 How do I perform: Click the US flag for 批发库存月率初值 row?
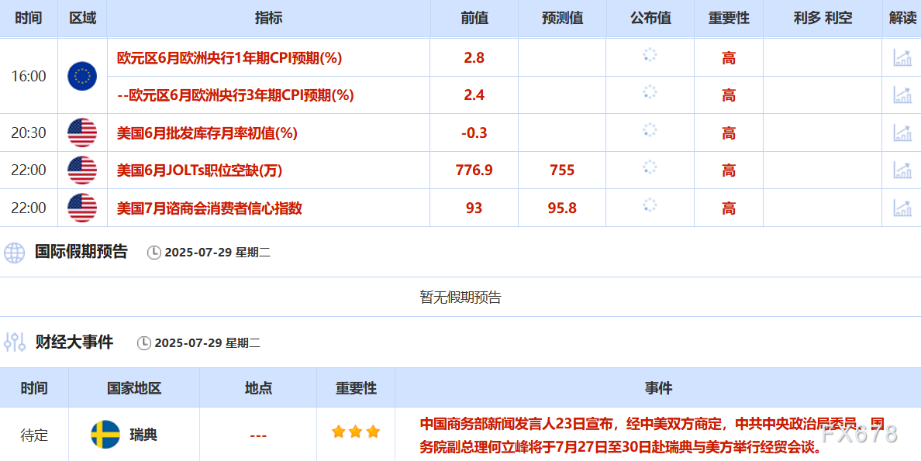pyautogui.click(x=81, y=132)
